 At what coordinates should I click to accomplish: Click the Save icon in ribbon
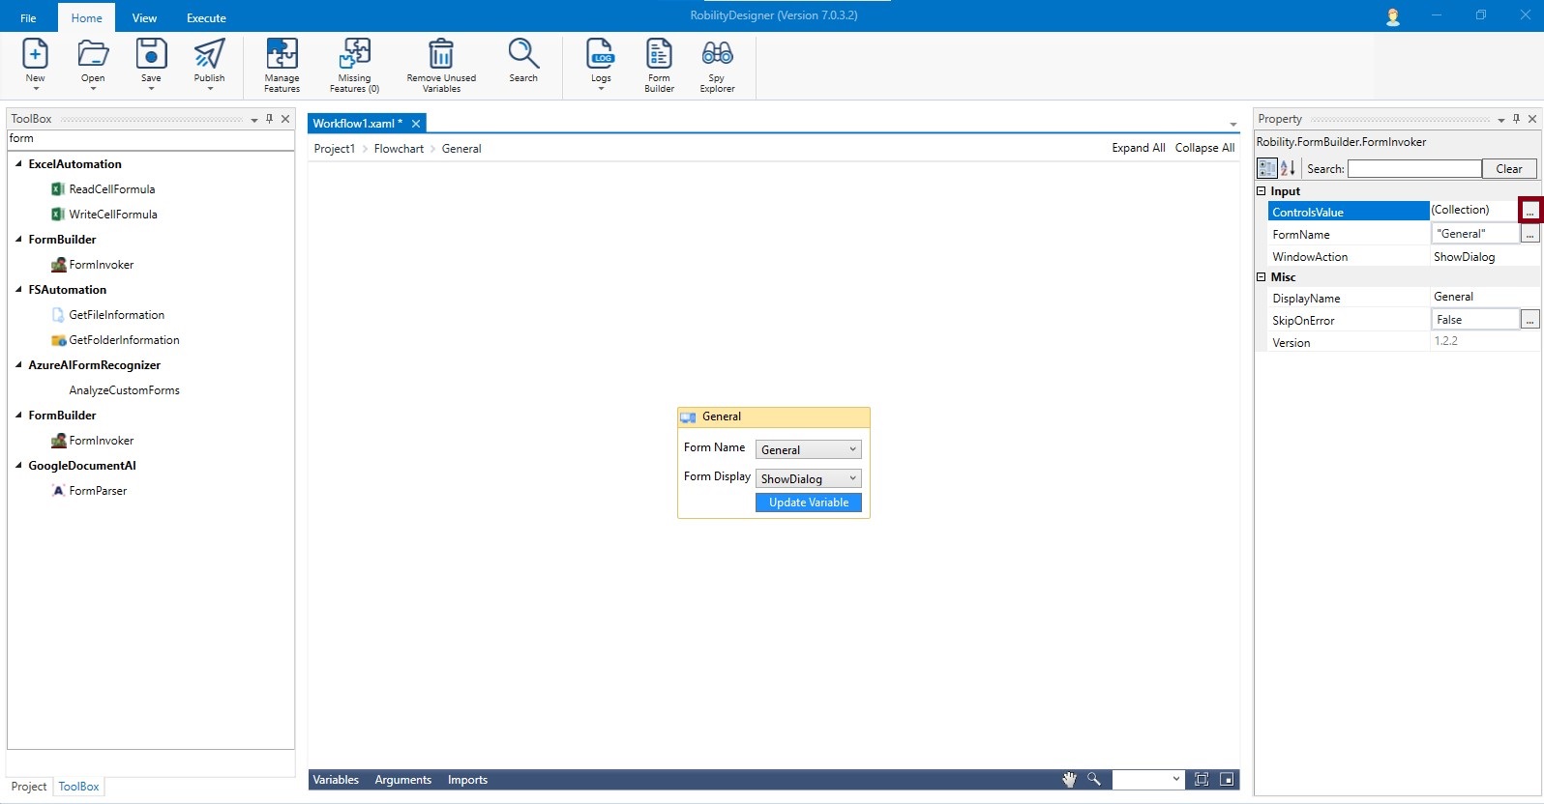point(151,55)
